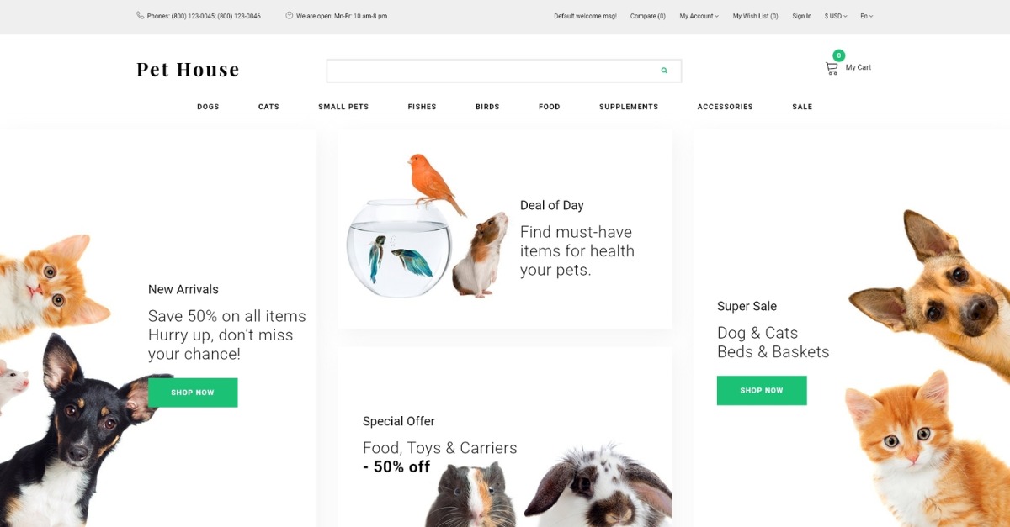The image size is (1010, 527).
Task: Click the search magnifier icon
Action: (x=664, y=71)
